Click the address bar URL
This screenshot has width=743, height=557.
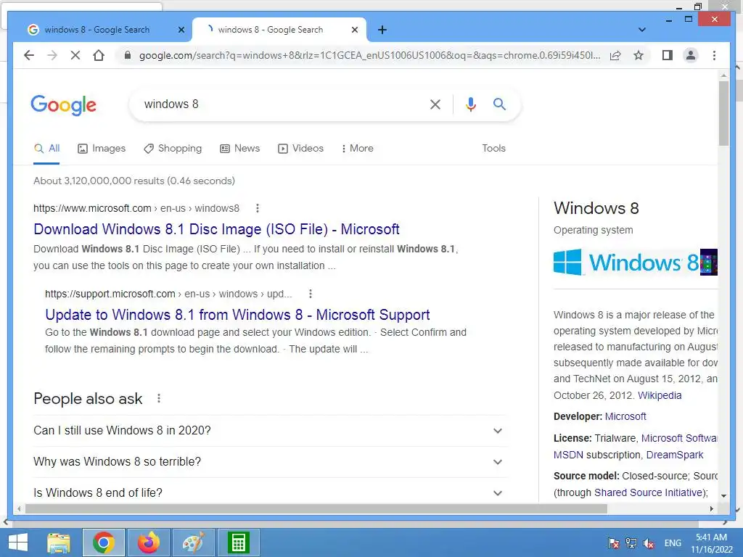(369, 55)
